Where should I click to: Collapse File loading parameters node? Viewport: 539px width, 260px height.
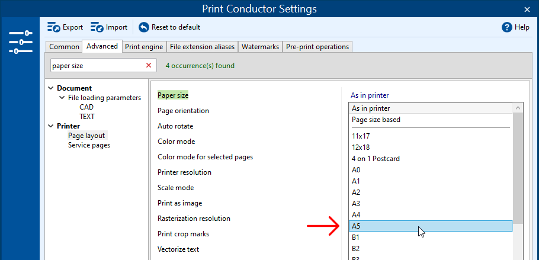pos(62,98)
